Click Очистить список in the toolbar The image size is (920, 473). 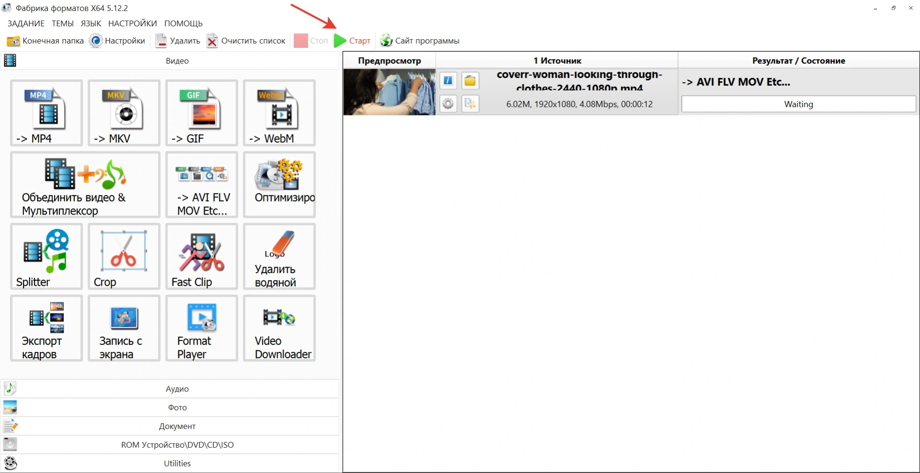(246, 41)
